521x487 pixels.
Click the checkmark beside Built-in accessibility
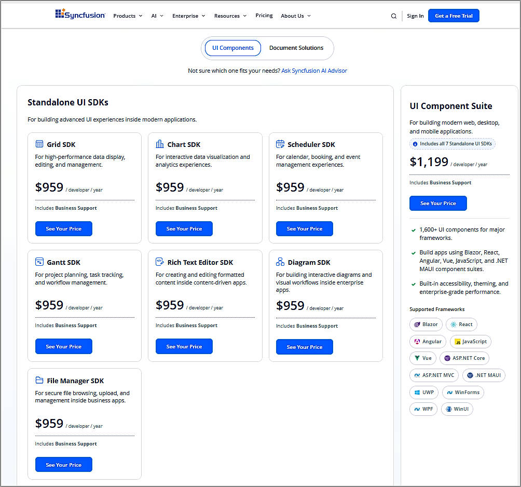[414, 284]
